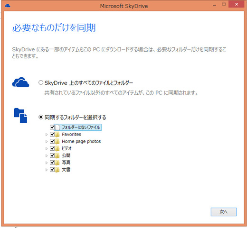This screenshot has height=228, width=247.
Task: Select the Home page photos label
Action: (x=81, y=142)
